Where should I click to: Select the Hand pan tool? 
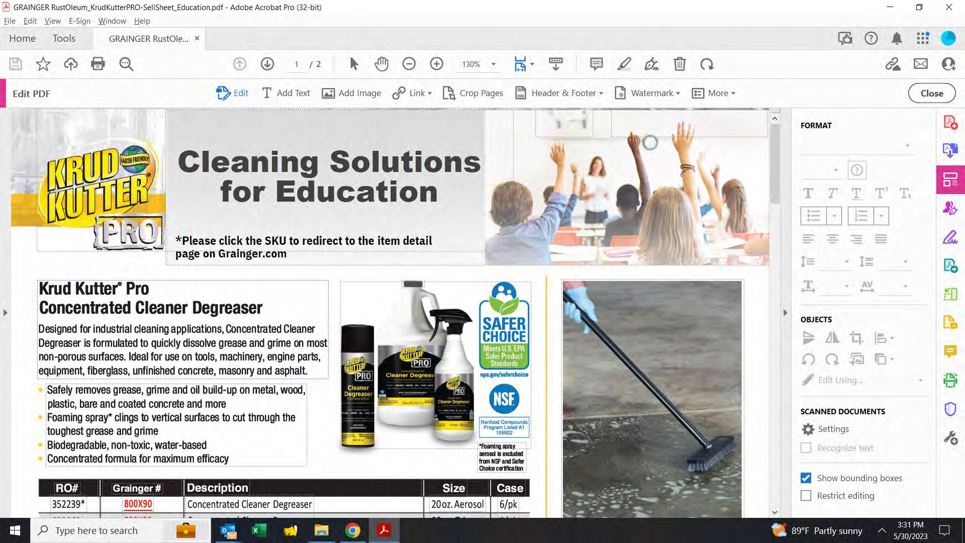381,64
